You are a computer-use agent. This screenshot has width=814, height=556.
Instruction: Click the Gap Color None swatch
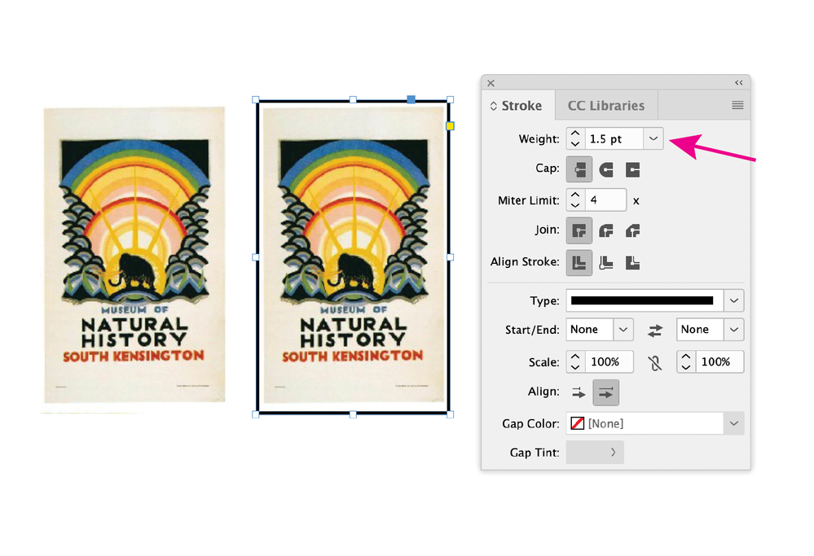(x=577, y=423)
